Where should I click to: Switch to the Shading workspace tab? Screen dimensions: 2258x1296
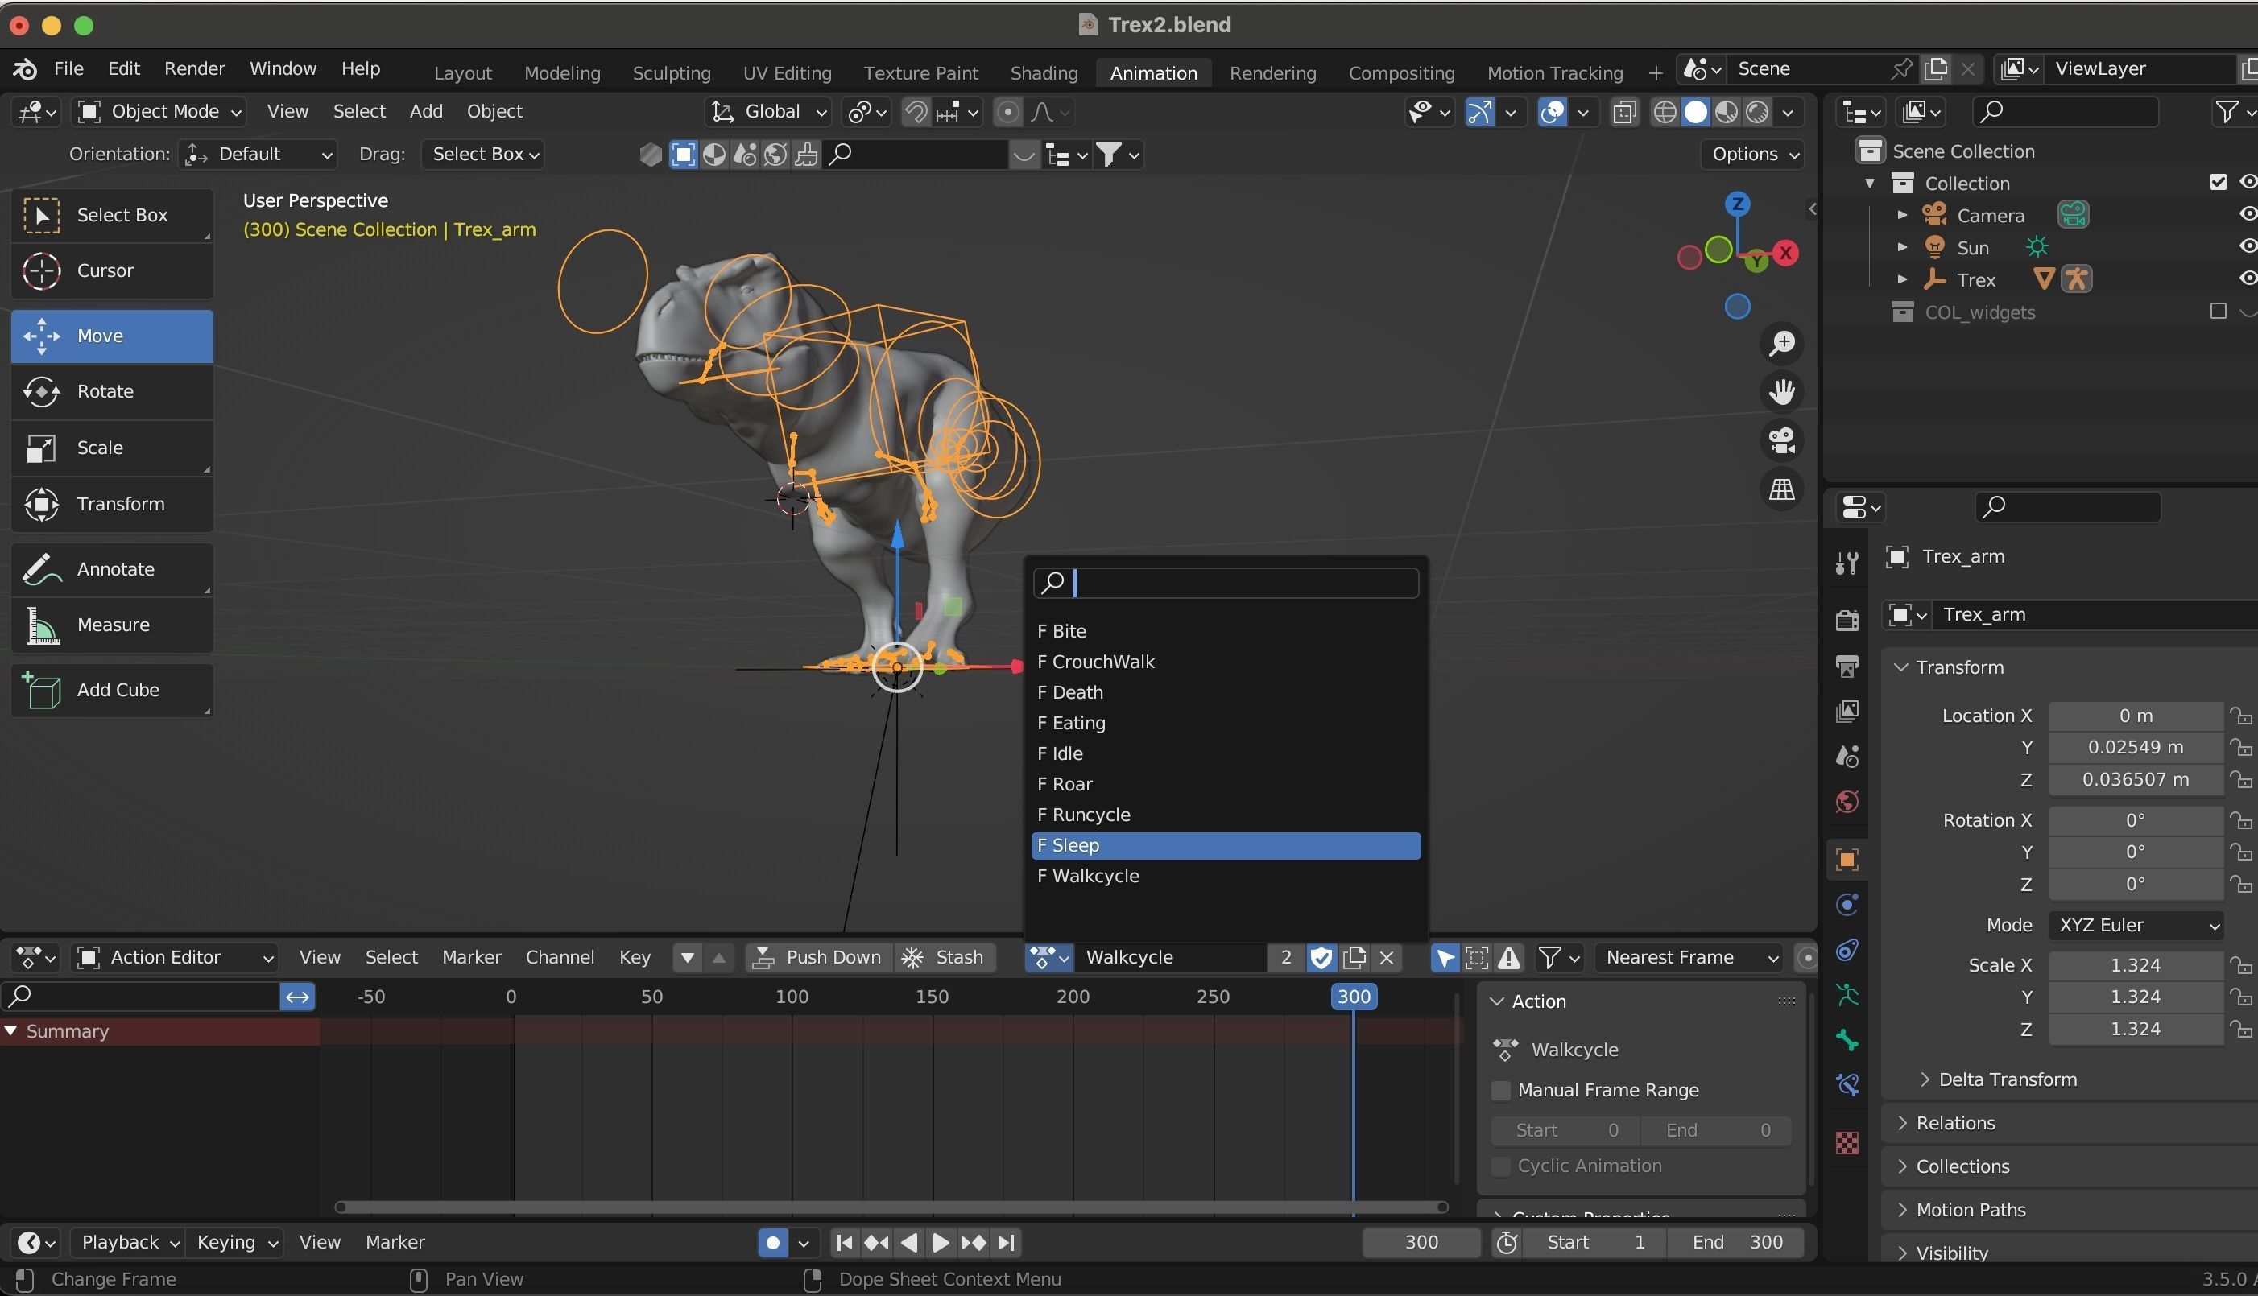1044,73
